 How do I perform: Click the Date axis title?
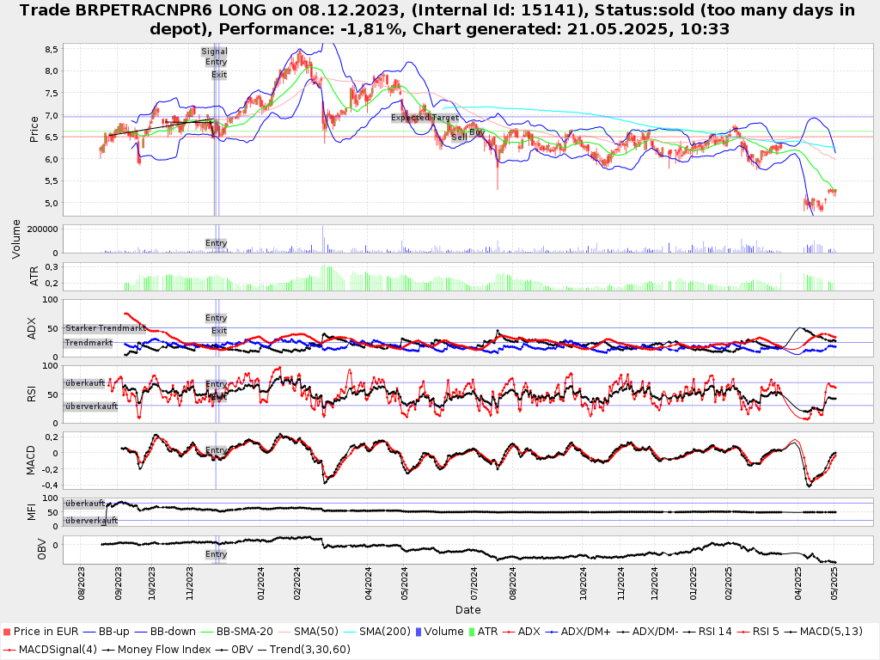tap(468, 610)
